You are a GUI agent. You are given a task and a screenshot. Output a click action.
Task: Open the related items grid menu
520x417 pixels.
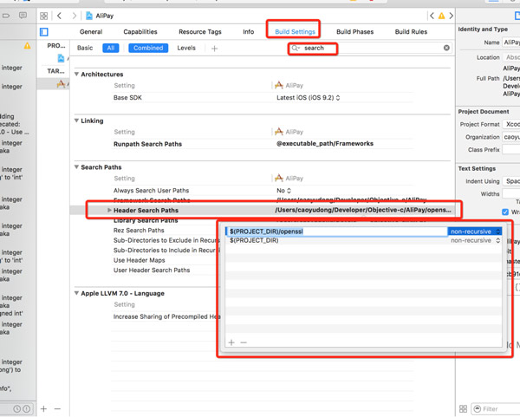tap(43, 16)
